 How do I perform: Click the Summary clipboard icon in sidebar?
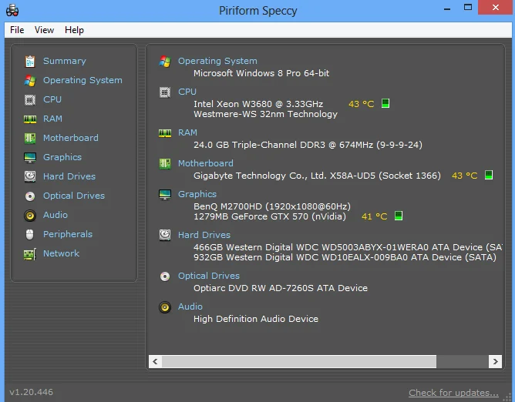coord(30,61)
